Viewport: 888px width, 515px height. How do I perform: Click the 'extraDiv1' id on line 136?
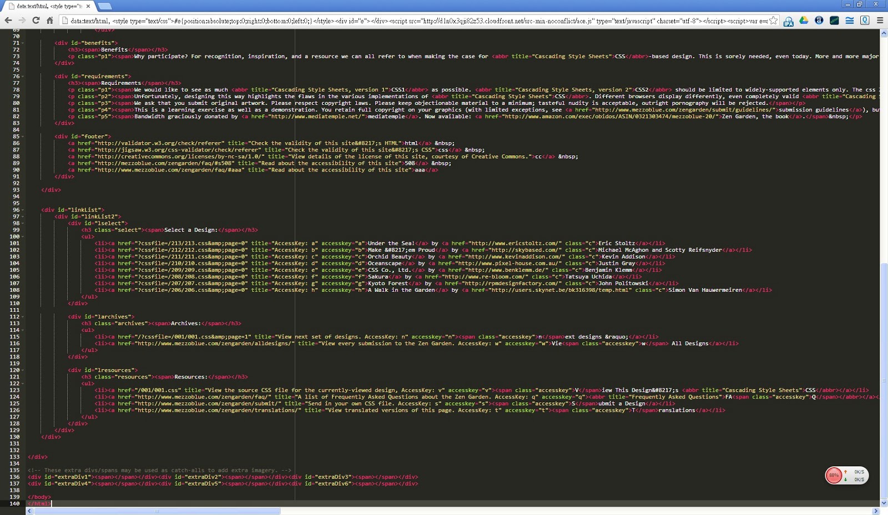click(x=73, y=477)
